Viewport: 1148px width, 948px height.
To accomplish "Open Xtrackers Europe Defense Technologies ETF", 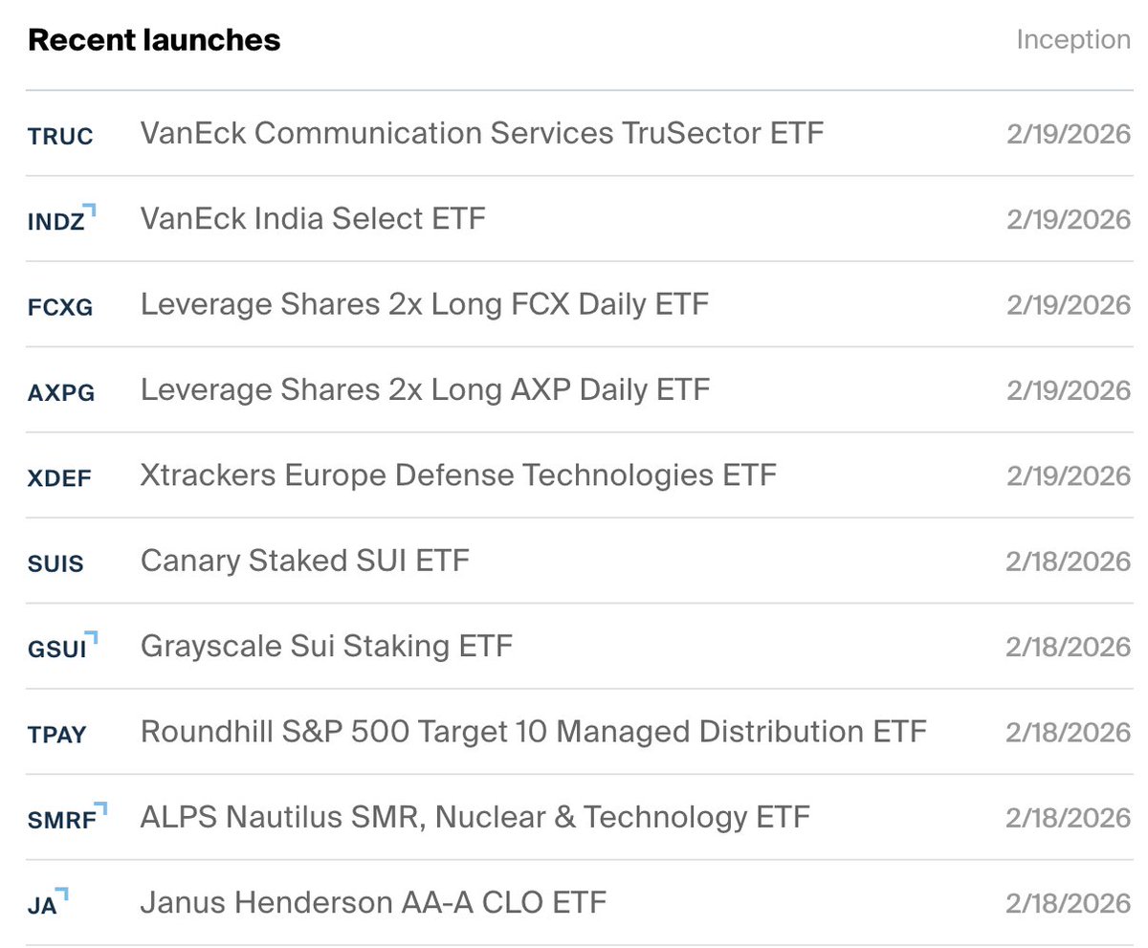I will point(458,475).
